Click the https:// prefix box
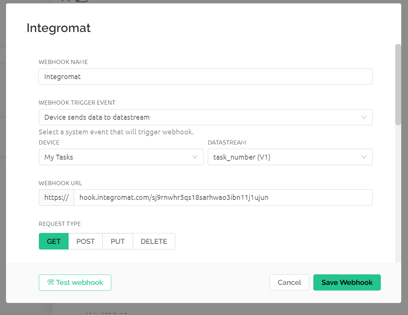Screen dimensions: 408x315 (x=57, y=198)
